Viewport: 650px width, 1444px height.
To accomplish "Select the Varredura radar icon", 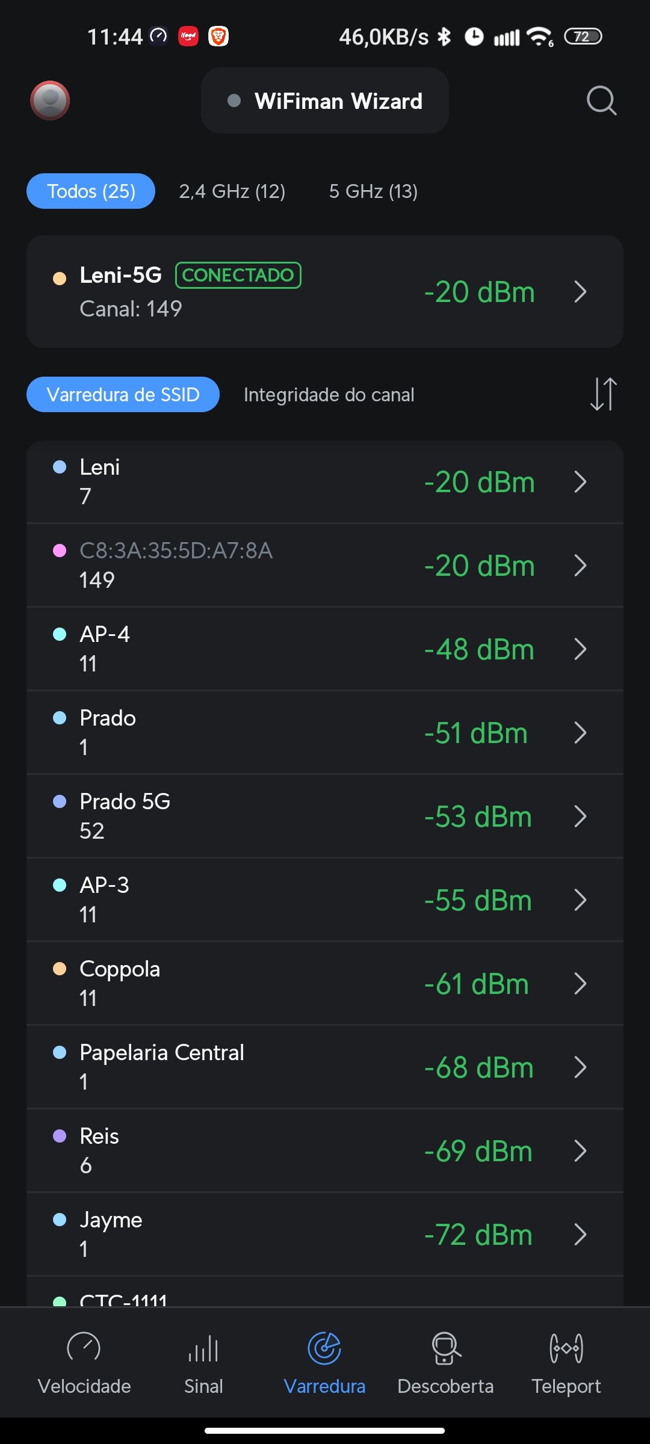I will pos(324,1348).
